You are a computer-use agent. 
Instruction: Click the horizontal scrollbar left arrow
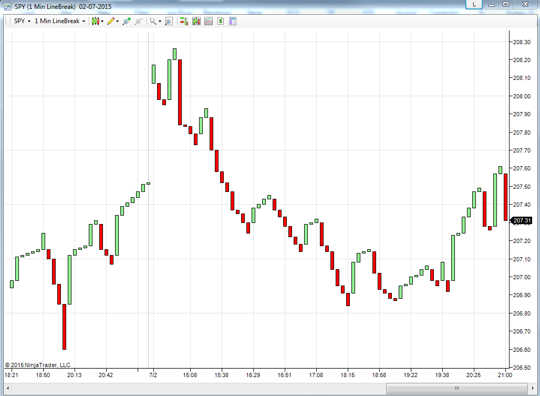click(x=7, y=389)
